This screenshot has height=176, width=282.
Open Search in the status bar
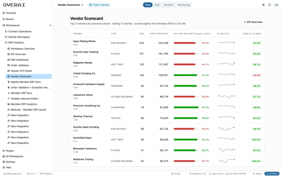tap(257, 174)
